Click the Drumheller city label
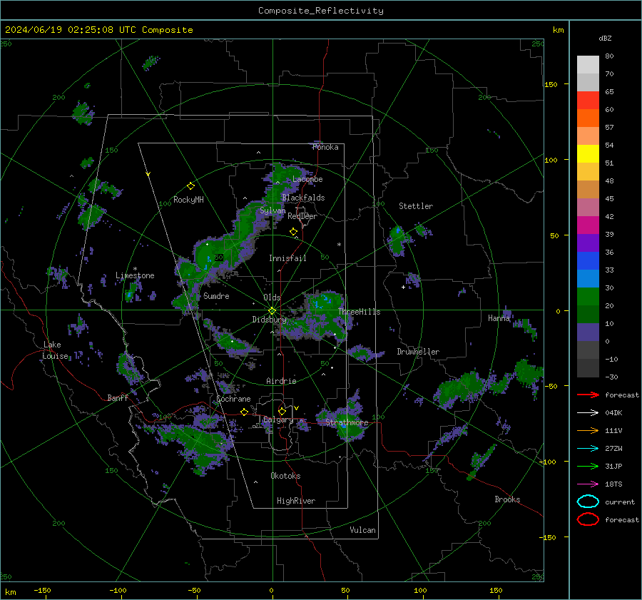Screen dimensions: 642x600 (418, 352)
